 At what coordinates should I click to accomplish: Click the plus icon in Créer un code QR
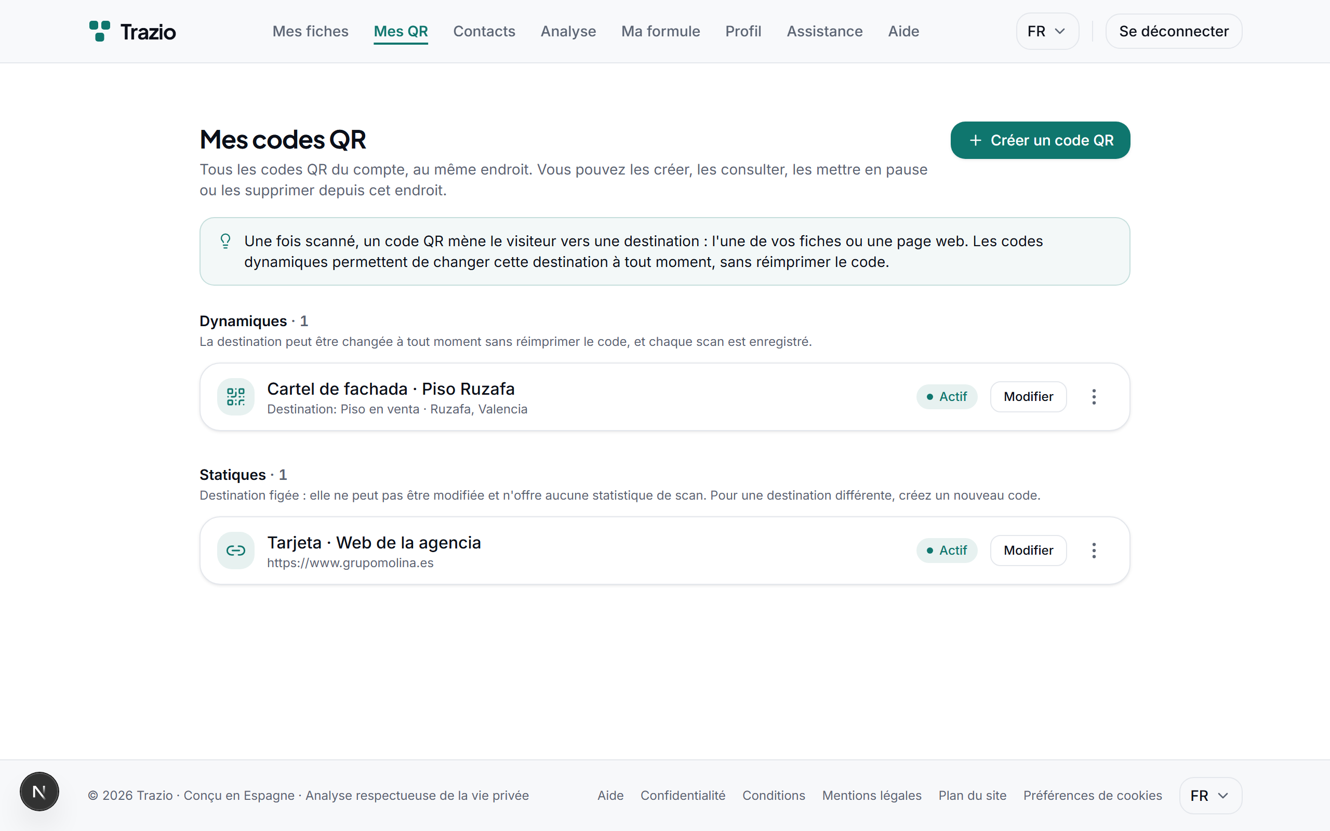point(976,141)
